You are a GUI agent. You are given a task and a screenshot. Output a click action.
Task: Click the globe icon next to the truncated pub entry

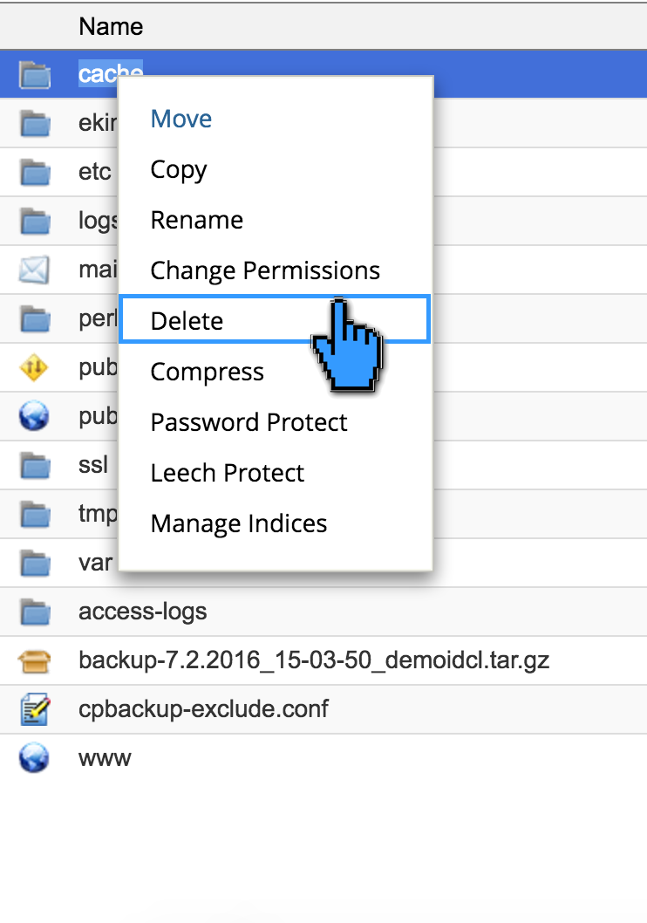coord(33,416)
